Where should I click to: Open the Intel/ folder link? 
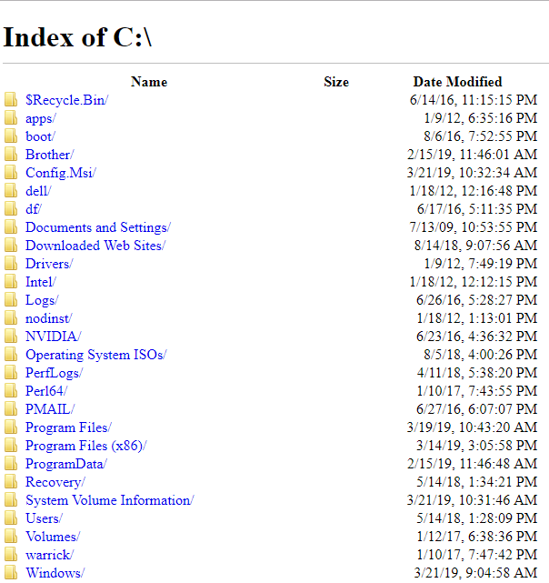tap(41, 282)
